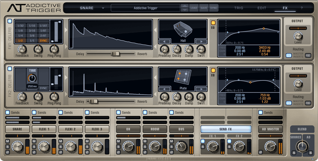Select next reverb type after Hall
This screenshot has width=318, height=161.
[x=201, y=42]
